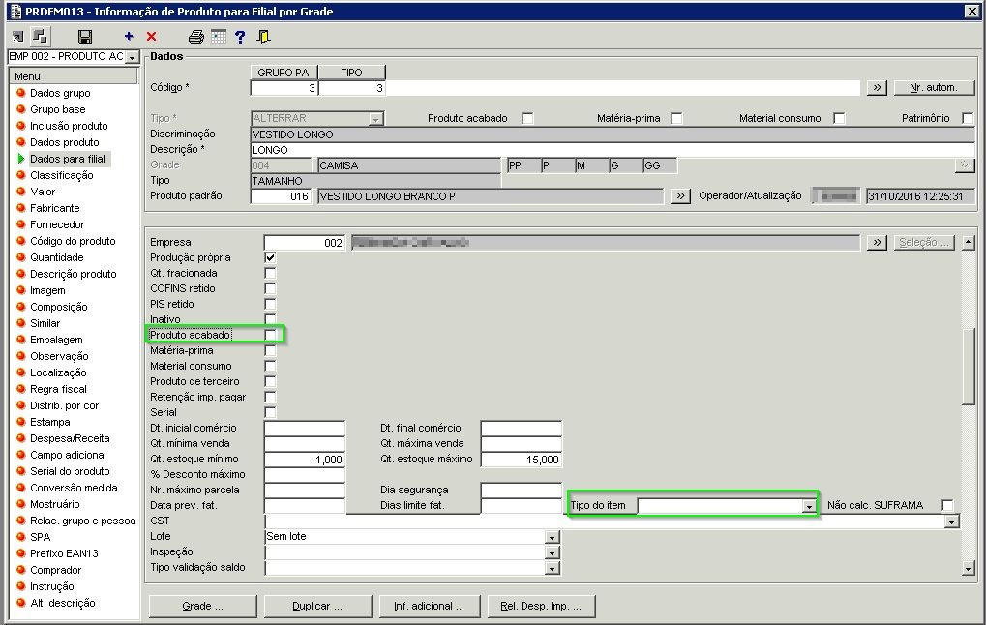Image resolution: width=986 pixels, height=625 pixels.
Task: Click the green arrow beside Dados para filial
Action: 21,159
